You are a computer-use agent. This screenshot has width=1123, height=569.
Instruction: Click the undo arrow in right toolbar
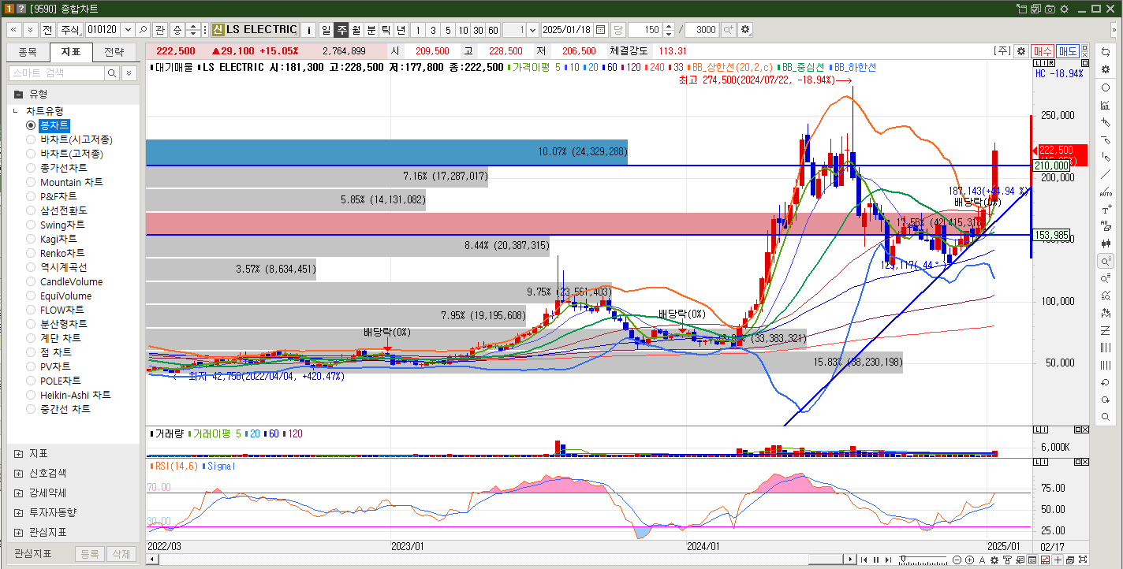coord(1106,382)
